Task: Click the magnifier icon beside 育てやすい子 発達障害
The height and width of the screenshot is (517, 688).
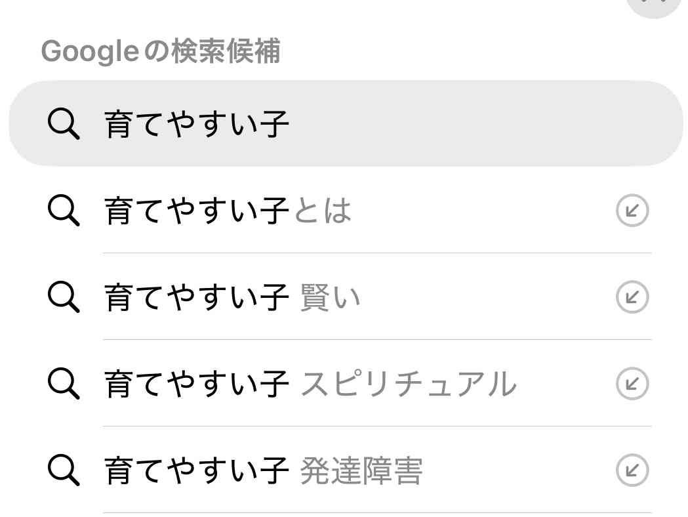Action: (x=64, y=470)
